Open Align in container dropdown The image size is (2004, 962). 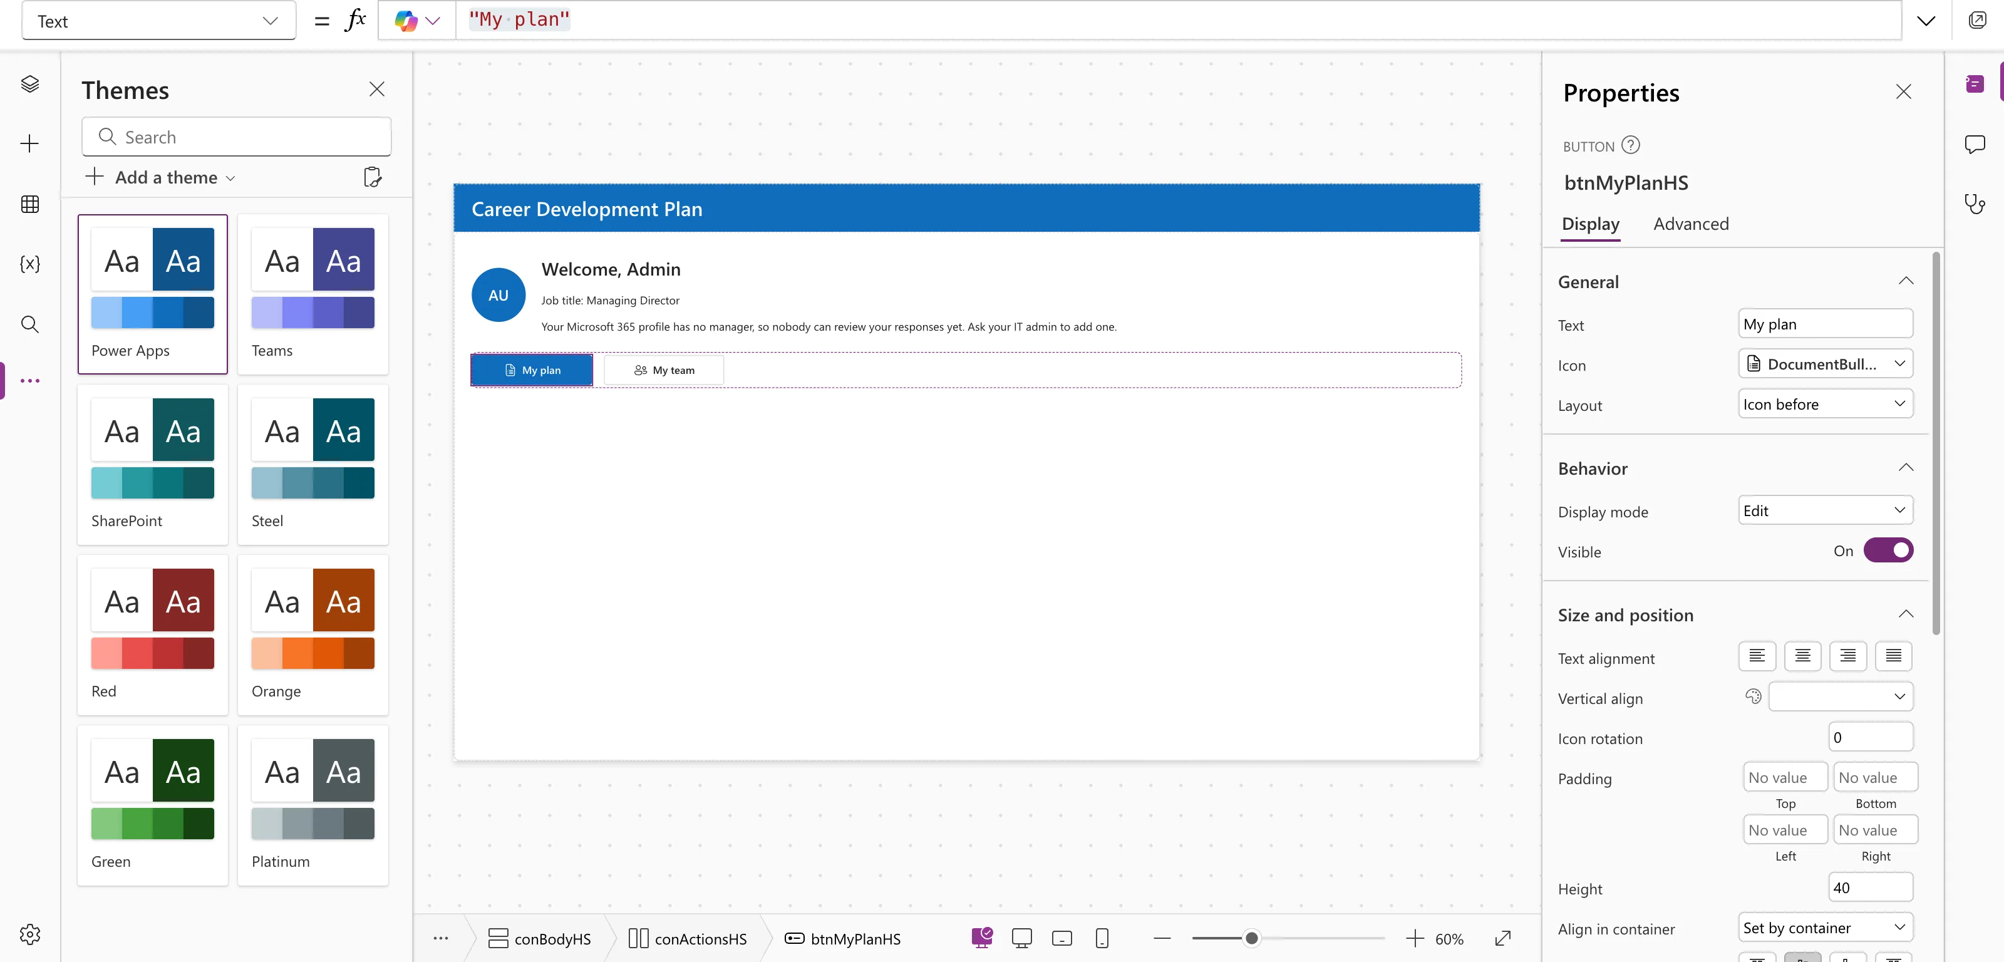click(1825, 927)
